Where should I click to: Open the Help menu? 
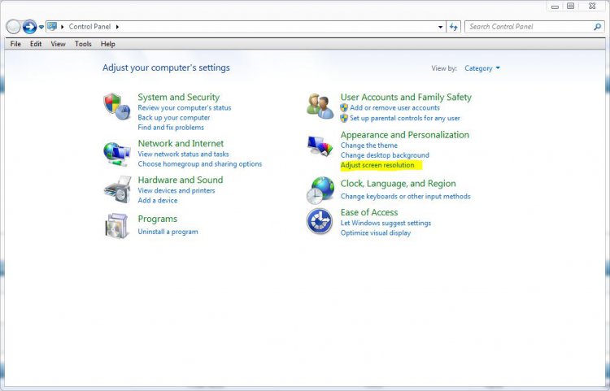[x=107, y=44]
